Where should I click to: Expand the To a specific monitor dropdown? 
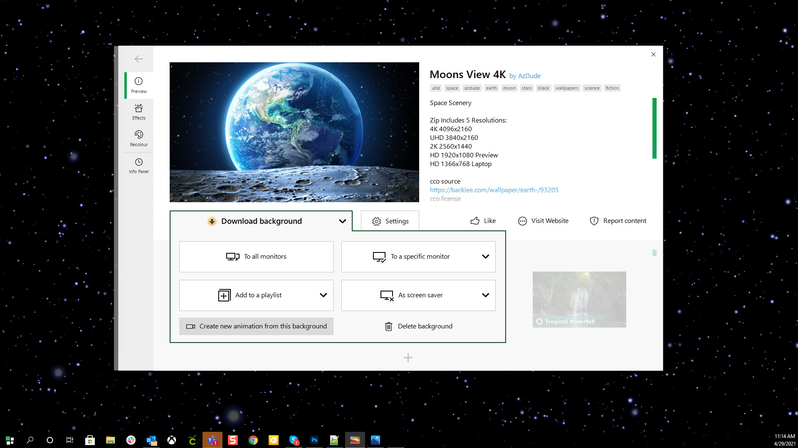tap(485, 256)
